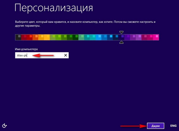Select the olive green color swatch
179x131 pixels.
tap(53, 37)
